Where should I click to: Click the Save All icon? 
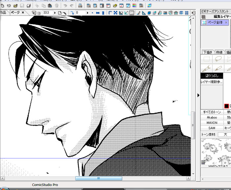(29, 6)
